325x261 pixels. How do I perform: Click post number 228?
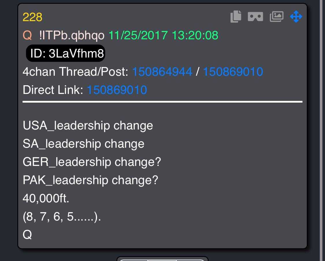point(32,17)
